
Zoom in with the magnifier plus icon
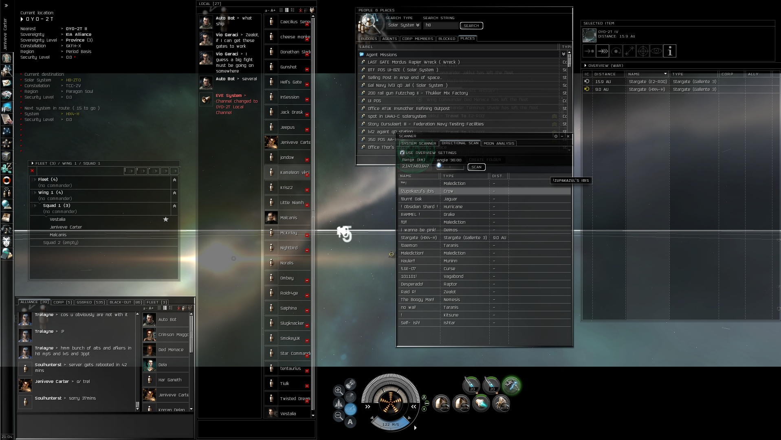[x=338, y=390]
